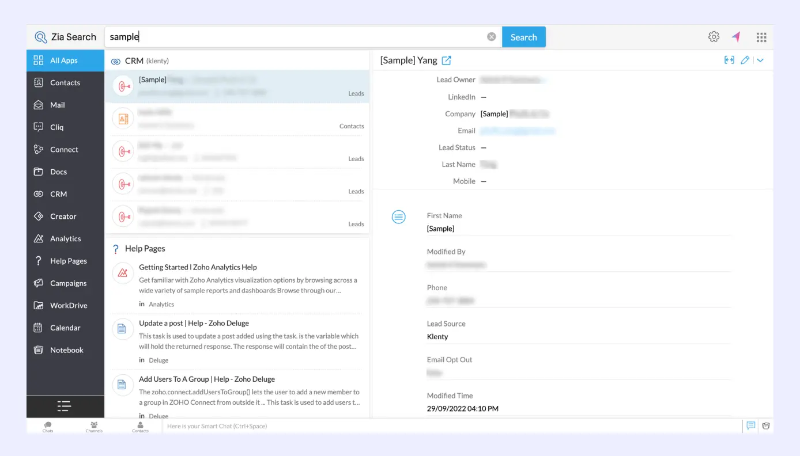Open Chats in the bottom bar
Image resolution: width=800 pixels, height=456 pixels.
48,427
